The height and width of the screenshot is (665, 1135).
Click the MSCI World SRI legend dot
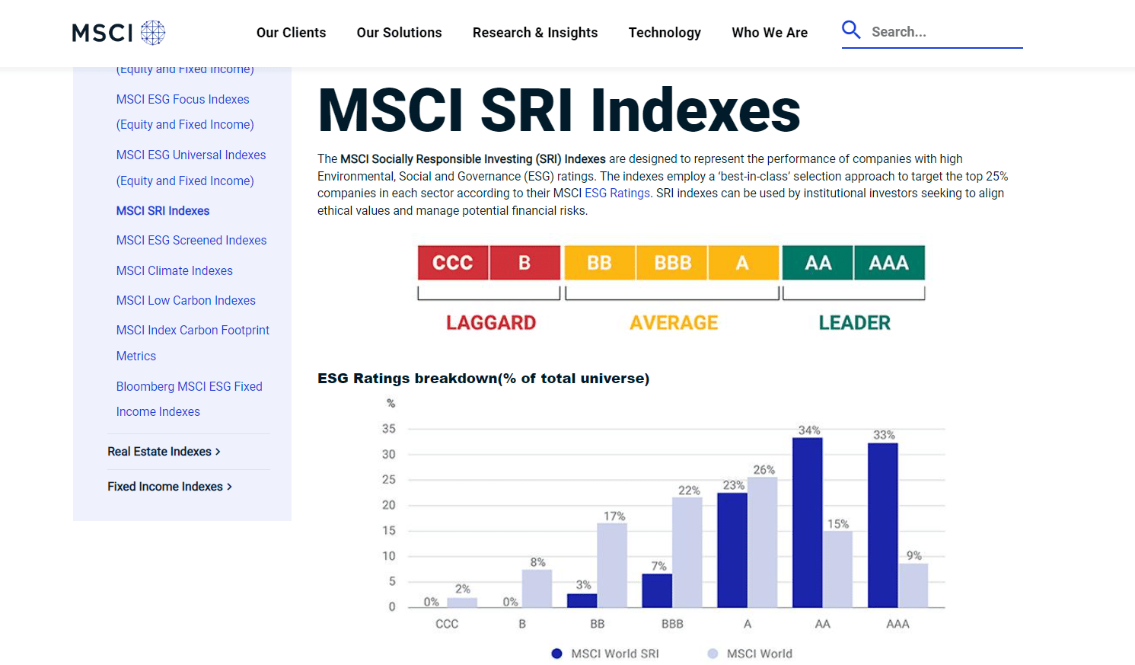556,654
